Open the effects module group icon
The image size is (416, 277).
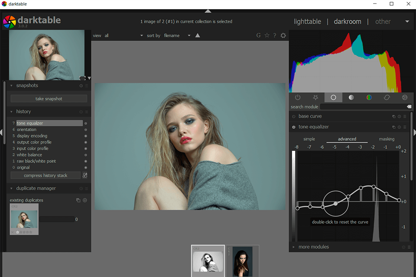(x=405, y=97)
